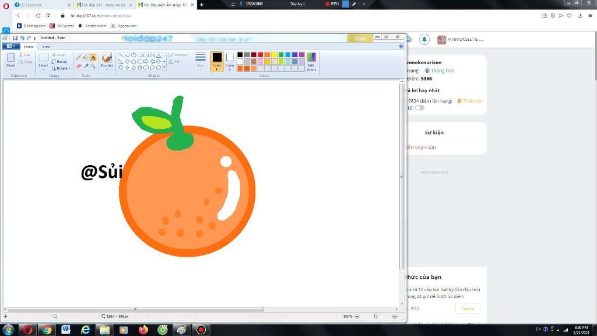Move the Paint zoom slider thumb
This screenshot has height=336, width=597.
click(376, 316)
